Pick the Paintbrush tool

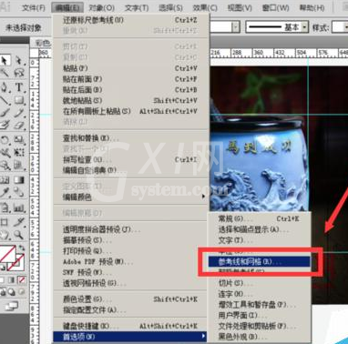(x=5, y=113)
